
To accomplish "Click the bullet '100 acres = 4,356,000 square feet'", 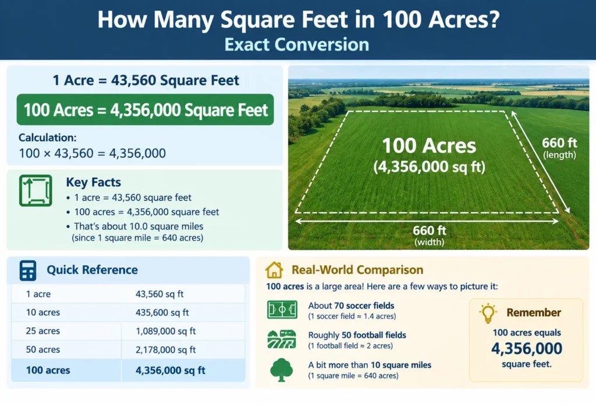I will point(143,212).
